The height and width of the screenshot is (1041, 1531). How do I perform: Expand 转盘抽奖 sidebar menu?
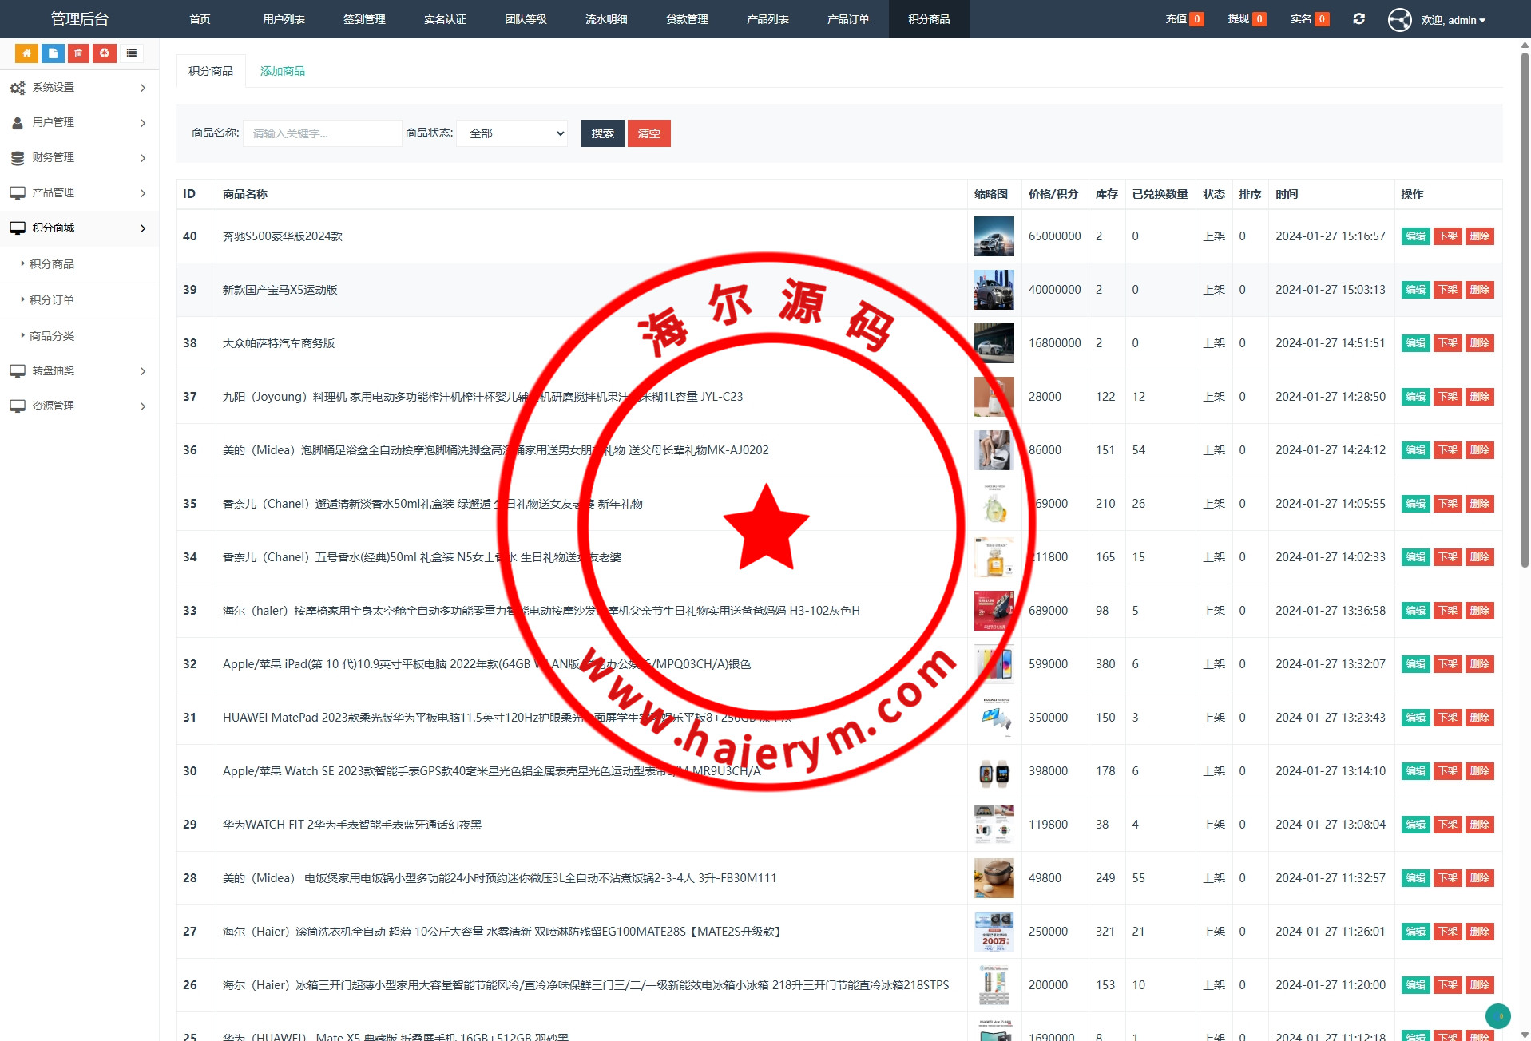[x=78, y=370]
